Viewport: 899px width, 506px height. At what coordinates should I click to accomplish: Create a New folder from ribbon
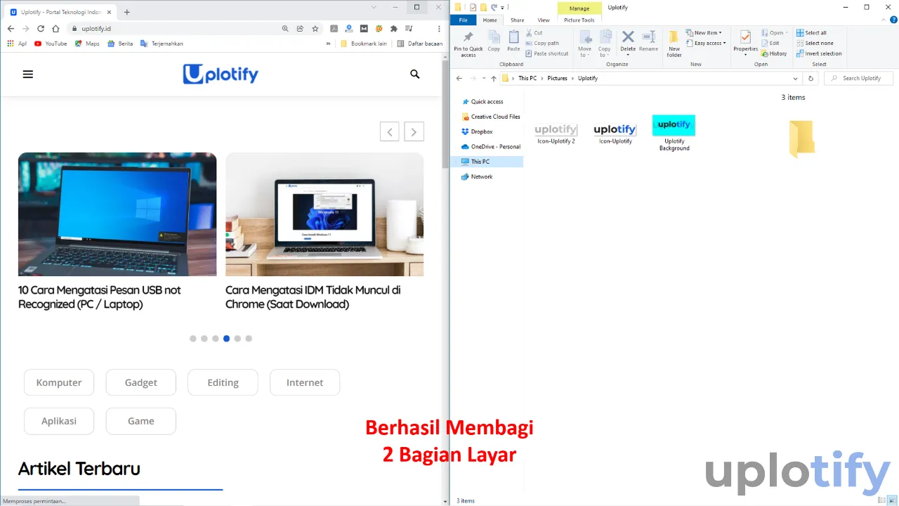[674, 44]
